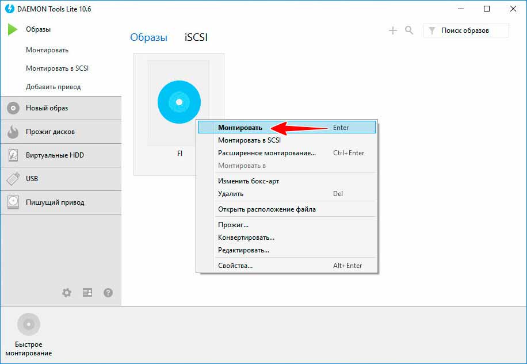Open help via question mark icon
This screenshot has height=364, width=527.
pos(108,293)
